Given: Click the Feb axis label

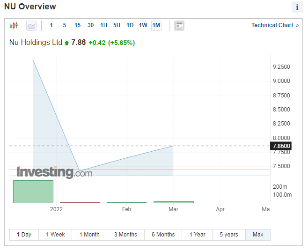Looking at the screenshot, I should pos(126,209).
